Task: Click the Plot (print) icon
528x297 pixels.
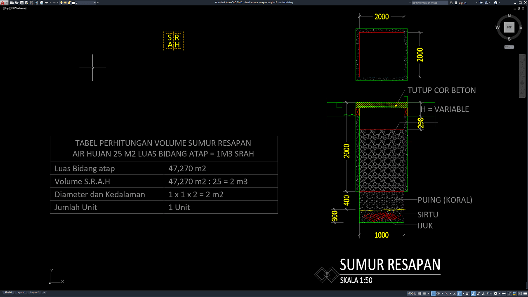Action: [42, 2]
